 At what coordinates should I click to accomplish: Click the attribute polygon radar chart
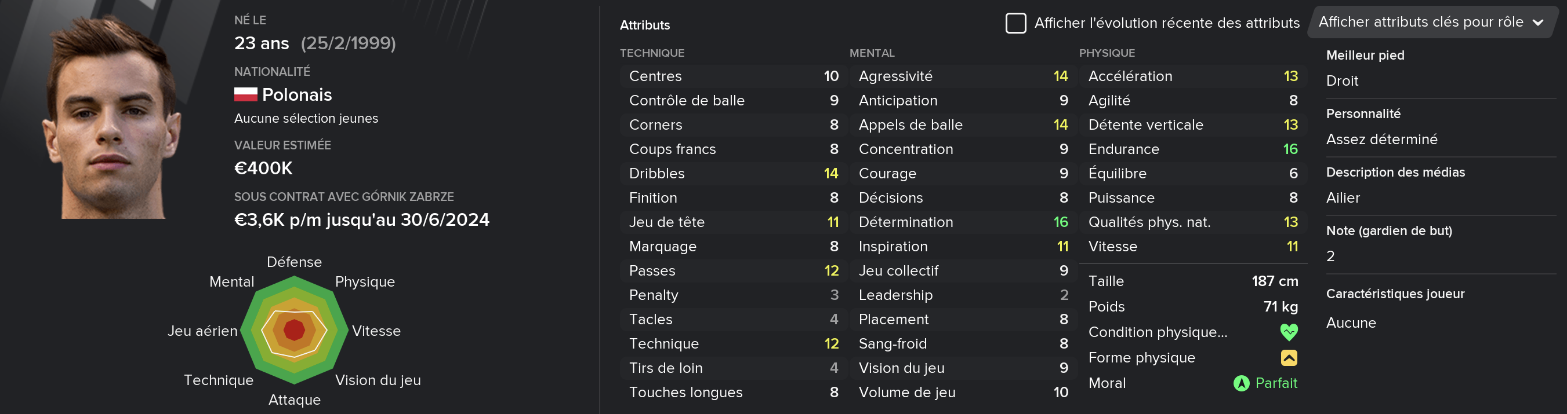(x=295, y=330)
